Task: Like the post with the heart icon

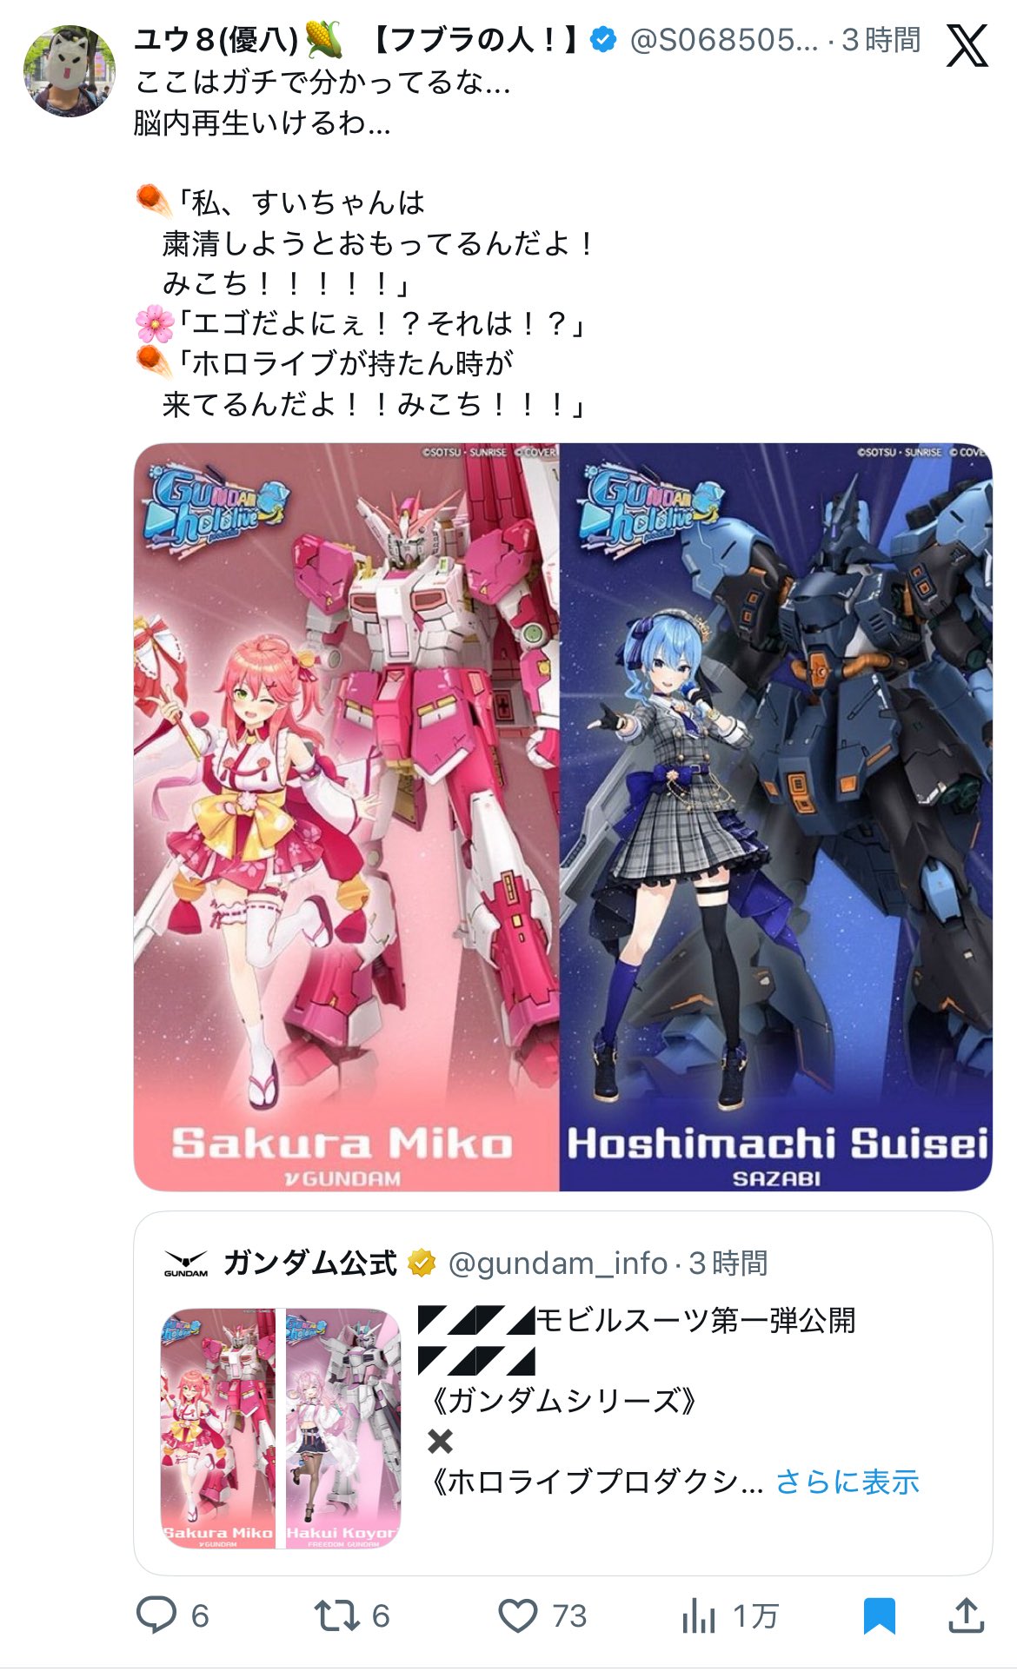Action: pos(518,1616)
